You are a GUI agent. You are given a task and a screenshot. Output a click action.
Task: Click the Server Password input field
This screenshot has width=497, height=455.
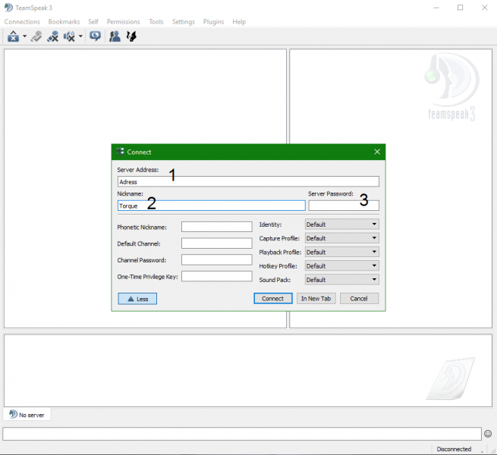(x=344, y=206)
